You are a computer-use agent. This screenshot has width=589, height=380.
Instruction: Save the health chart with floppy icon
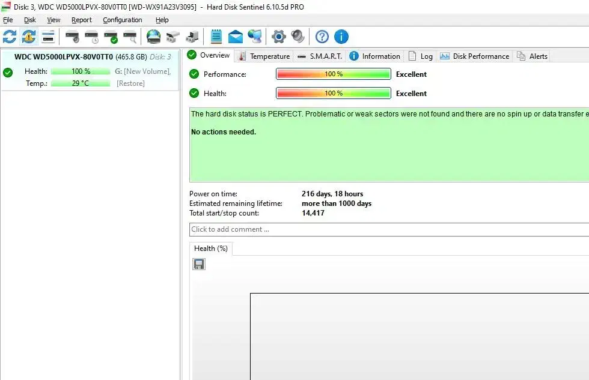pos(199,264)
